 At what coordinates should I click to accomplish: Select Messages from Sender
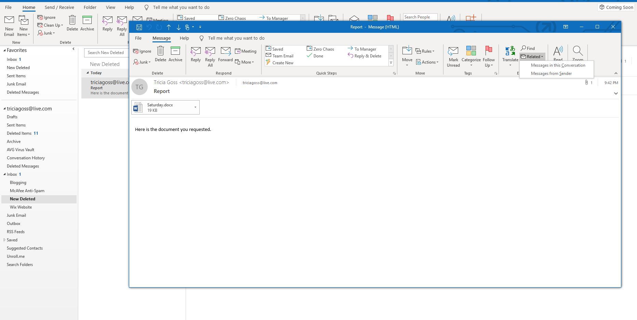tap(551, 74)
